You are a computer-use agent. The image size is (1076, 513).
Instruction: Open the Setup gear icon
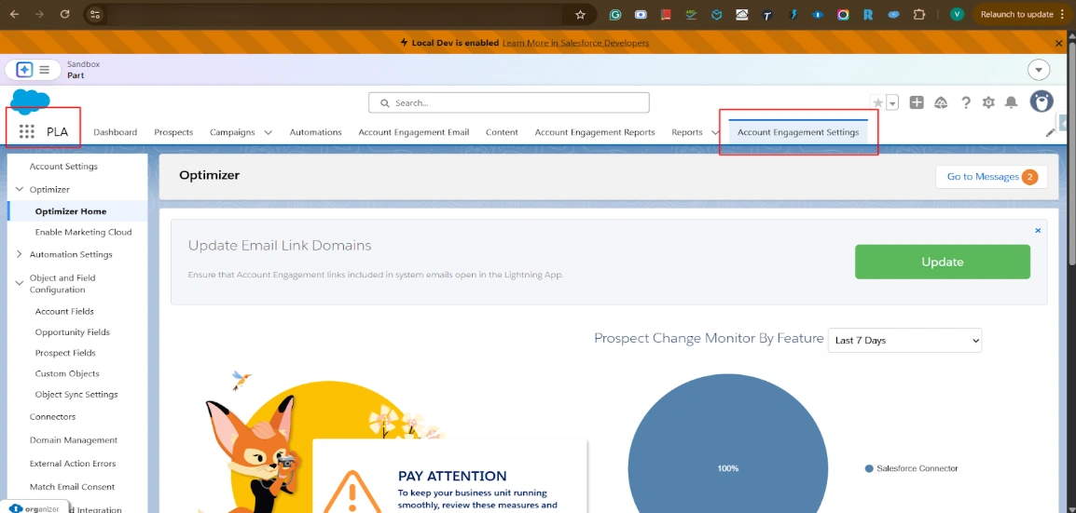tap(988, 102)
